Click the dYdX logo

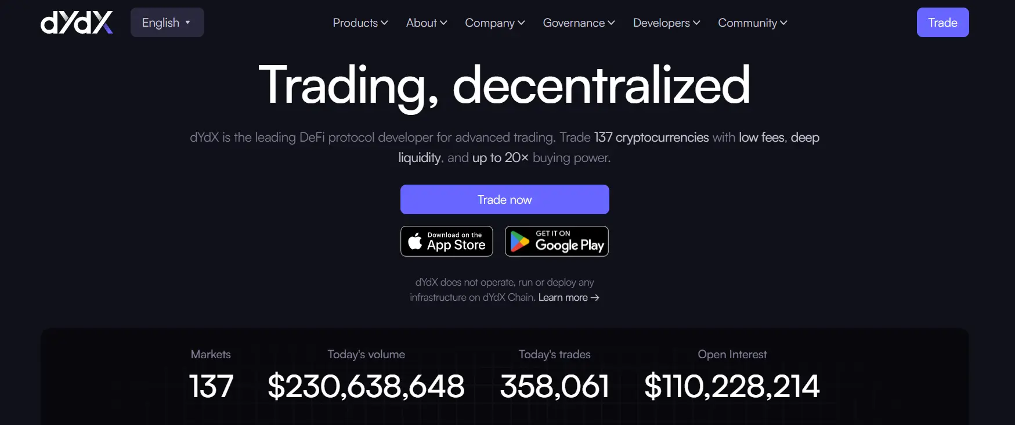click(x=77, y=23)
